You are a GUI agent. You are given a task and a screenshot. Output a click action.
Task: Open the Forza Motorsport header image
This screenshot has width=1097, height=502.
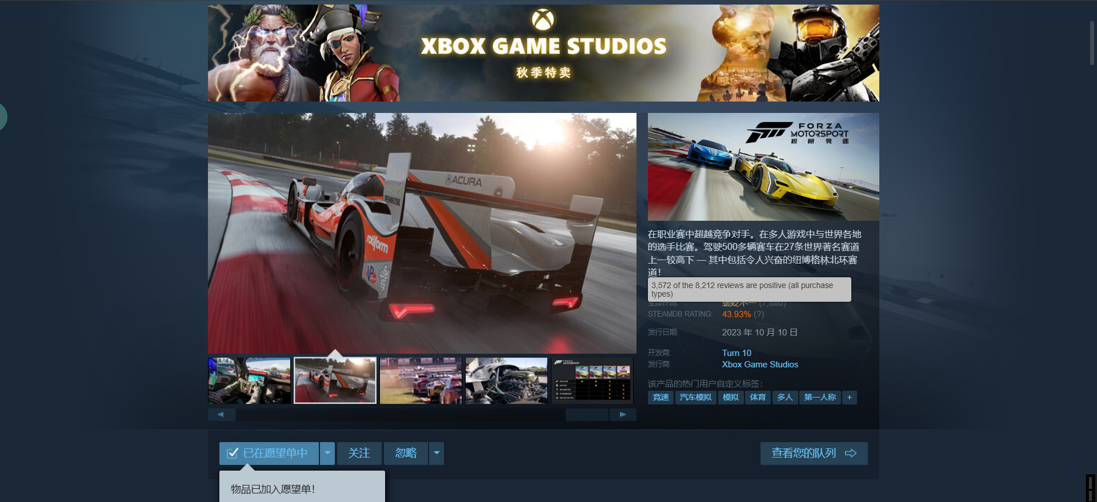click(x=763, y=167)
